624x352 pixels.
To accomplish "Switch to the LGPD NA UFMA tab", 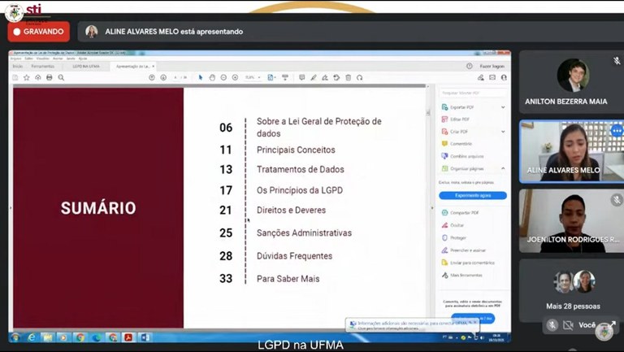I will click(x=84, y=66).
